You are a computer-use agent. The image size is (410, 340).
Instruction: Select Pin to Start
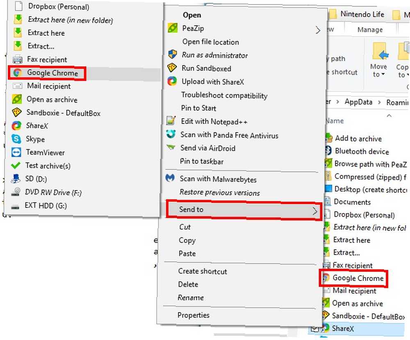point(198,108)
